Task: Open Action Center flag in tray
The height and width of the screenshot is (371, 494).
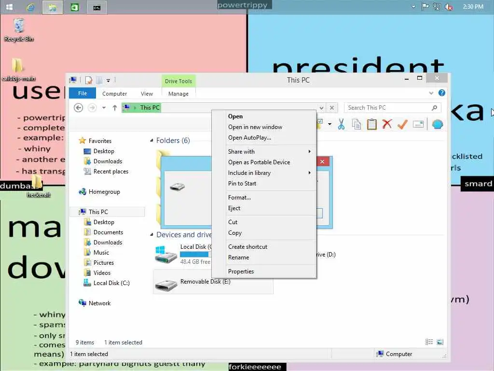Action: click(425, 7)
